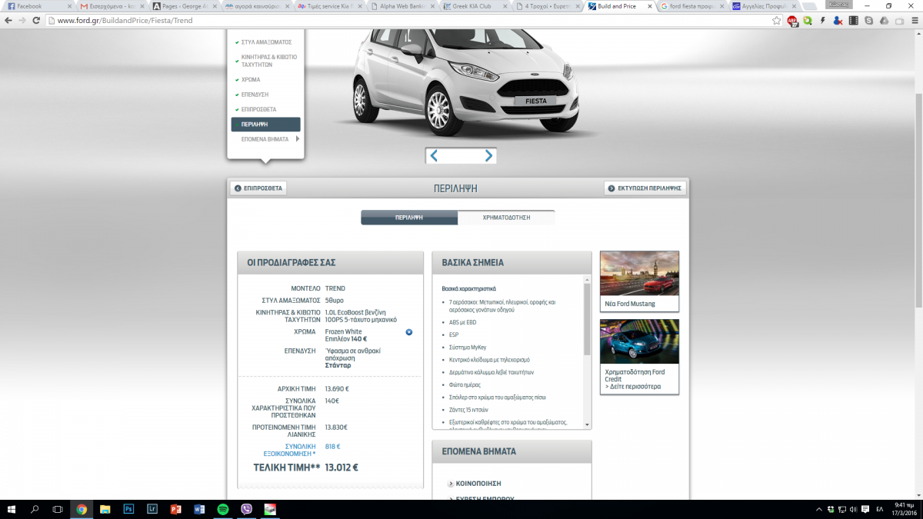The image size is (923, 519).
Task: Open Spotify from the taskbar
Action: [222, 509]
